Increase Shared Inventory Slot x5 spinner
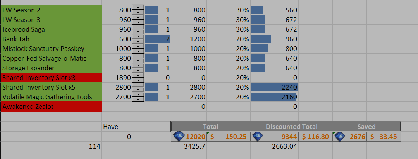Viewport: 418px width, 159px height. pyautogui.click(x=138, y=85)
